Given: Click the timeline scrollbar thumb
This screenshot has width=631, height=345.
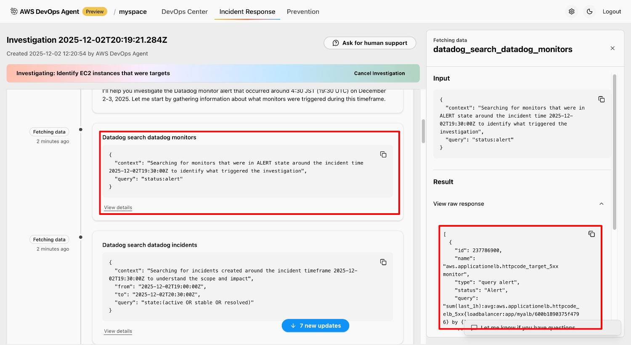Looking at the screenshot, I should tap(423, 131).
